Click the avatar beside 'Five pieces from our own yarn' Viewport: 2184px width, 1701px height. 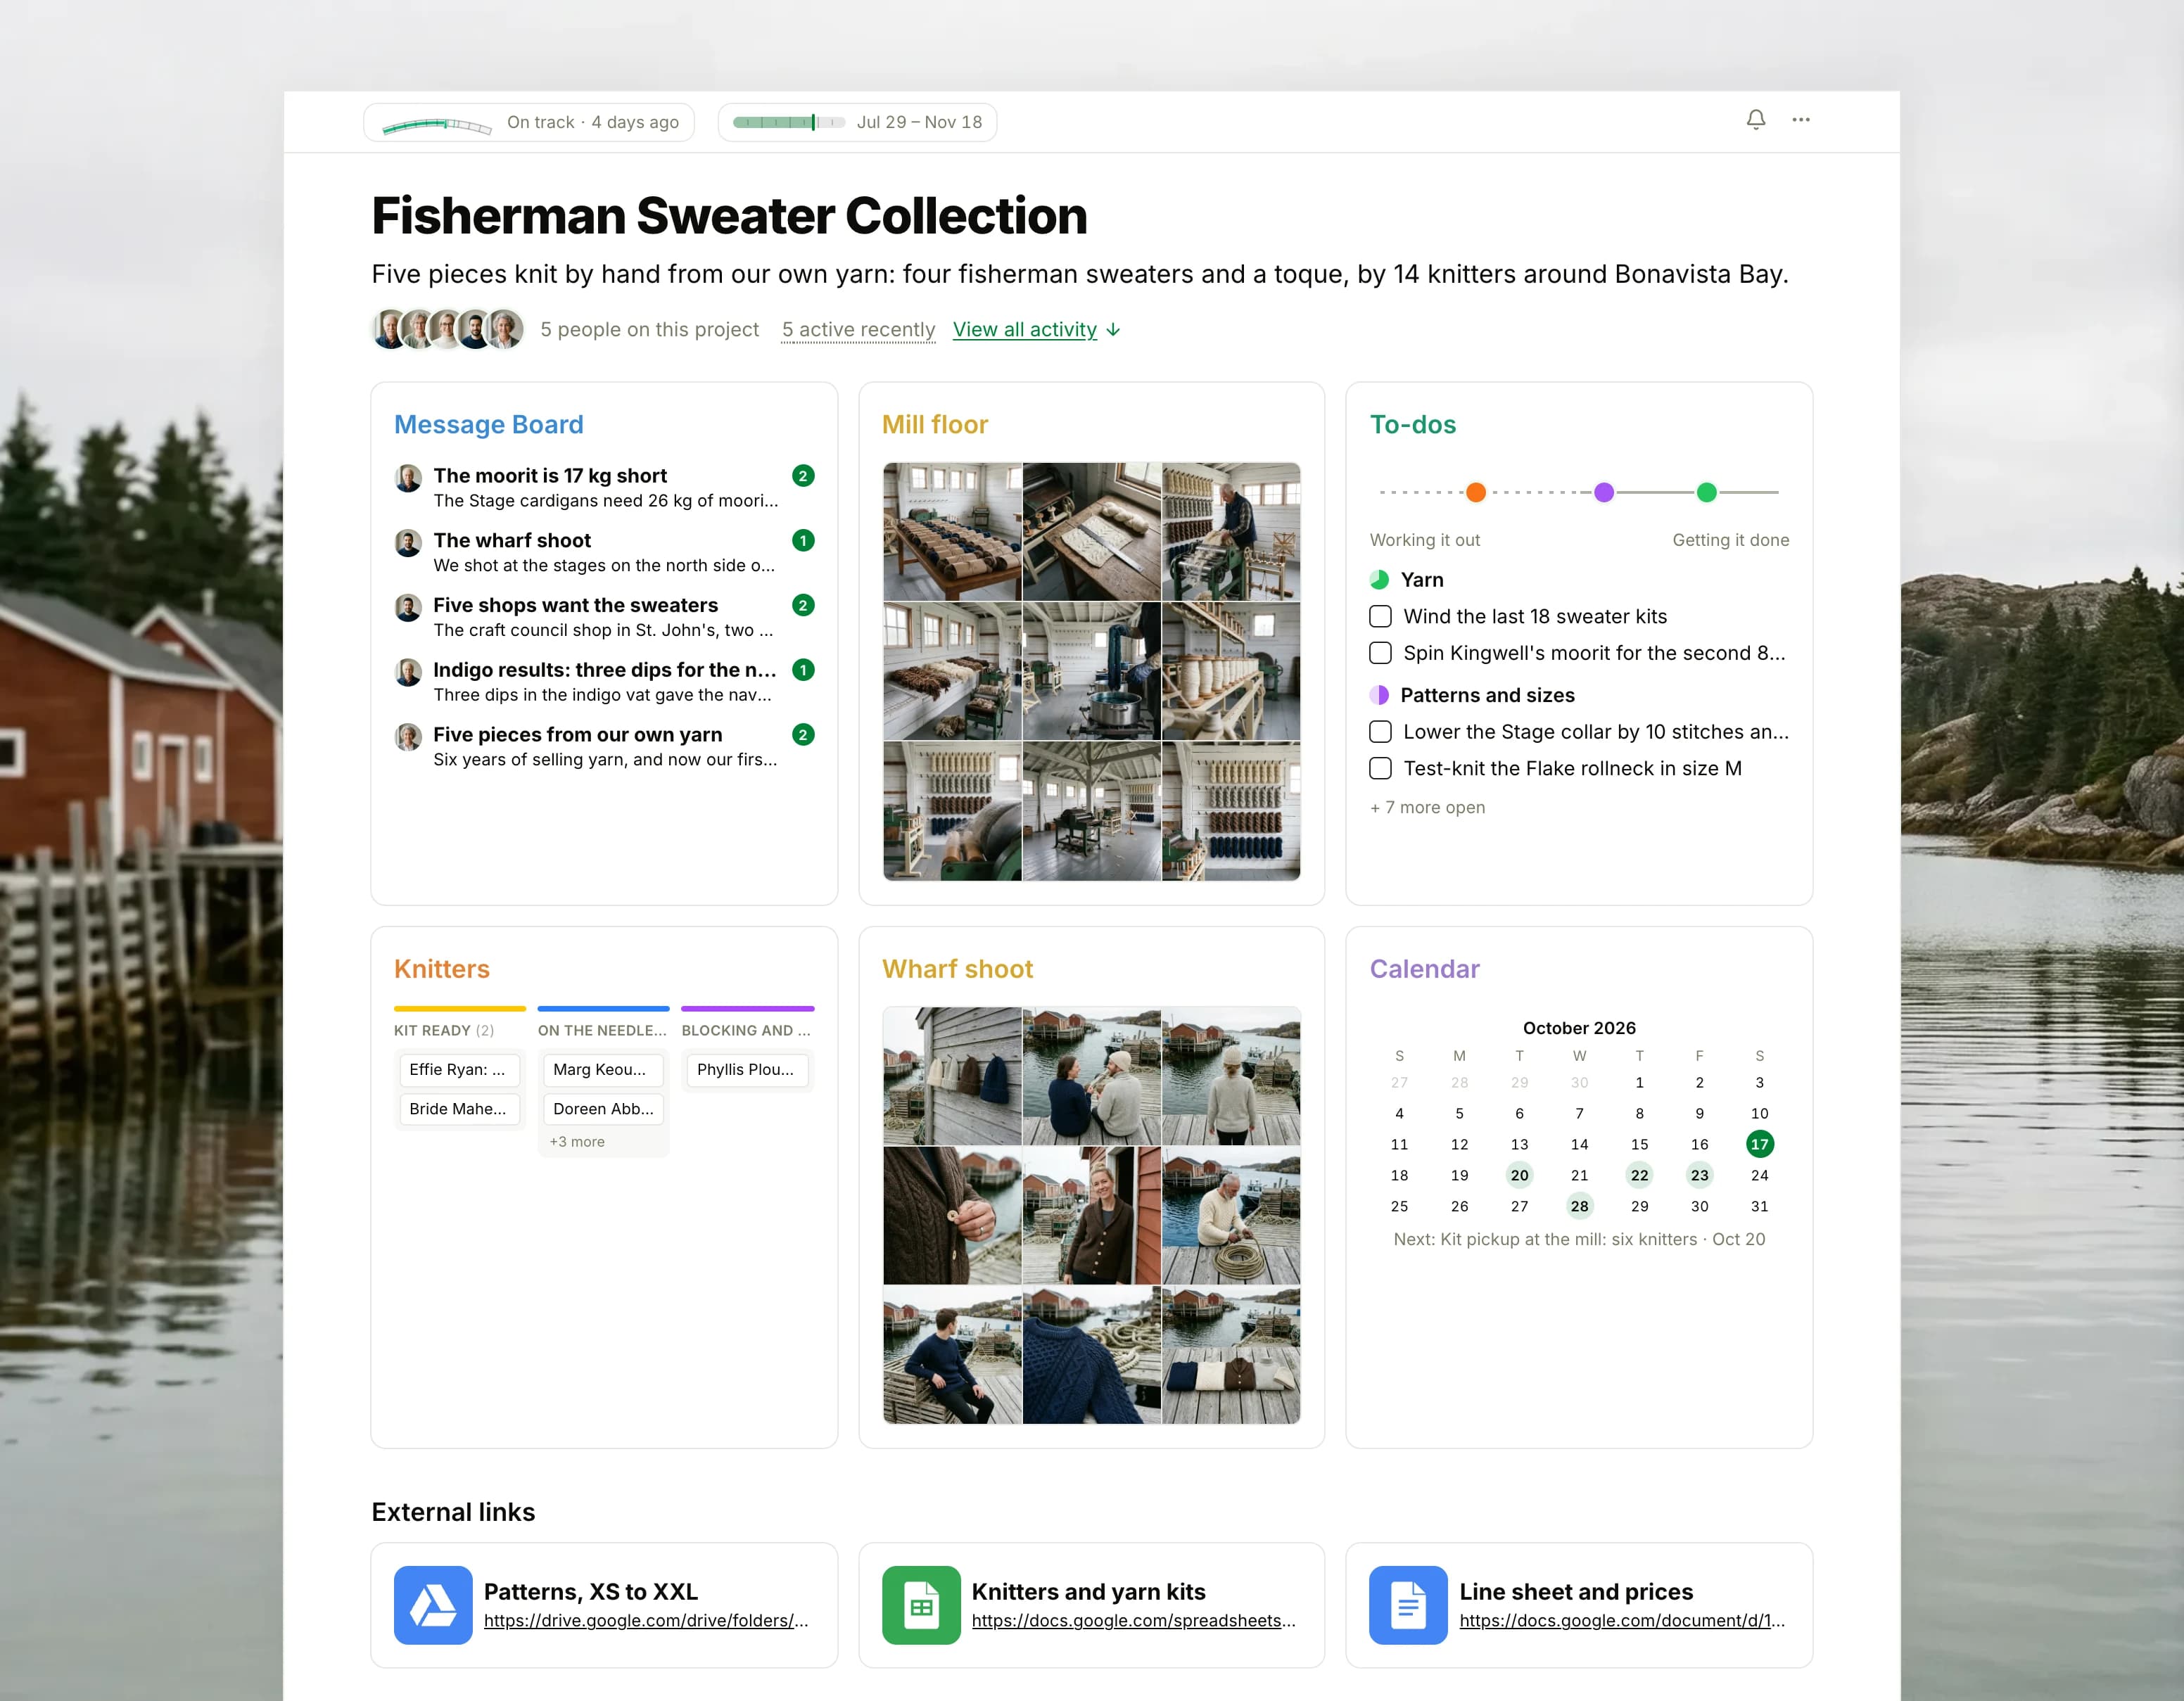point(408,737)
